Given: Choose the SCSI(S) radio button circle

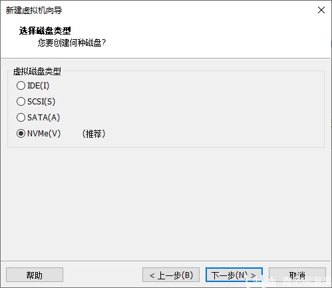Looking at the screenshot, I should (21, 102).
